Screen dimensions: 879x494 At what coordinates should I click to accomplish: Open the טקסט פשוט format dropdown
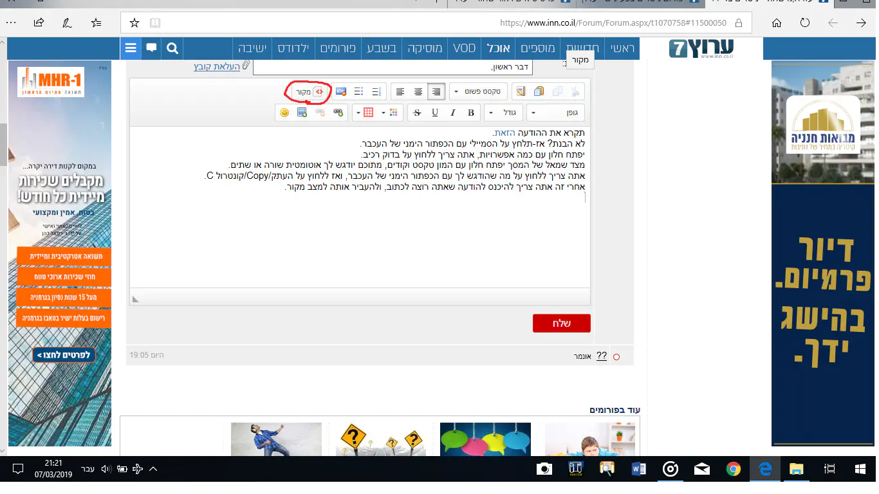pyautogui.click(x=478, y=92)
